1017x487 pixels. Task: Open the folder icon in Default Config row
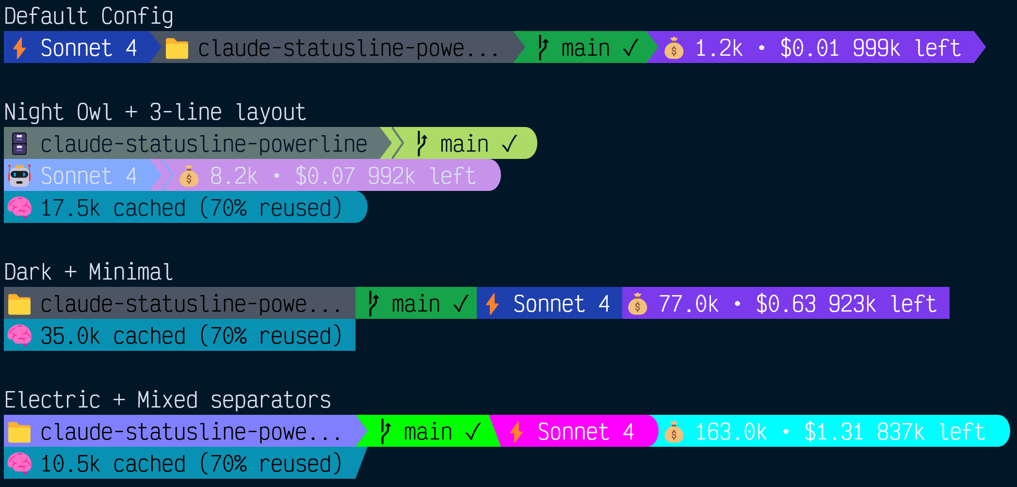coord(177,47)
